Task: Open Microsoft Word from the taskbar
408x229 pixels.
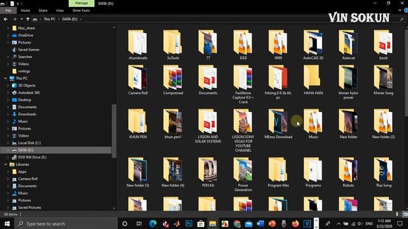Action: coord(260,223)
